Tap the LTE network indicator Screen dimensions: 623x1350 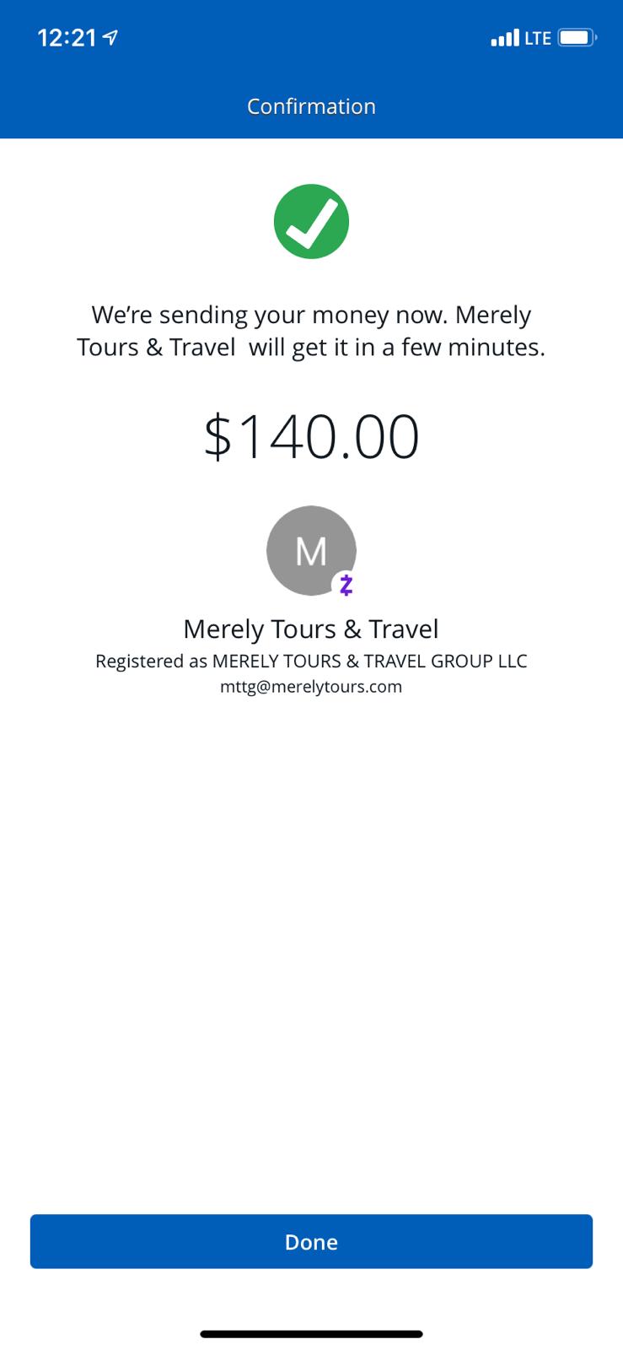click(x=538, y=38)
